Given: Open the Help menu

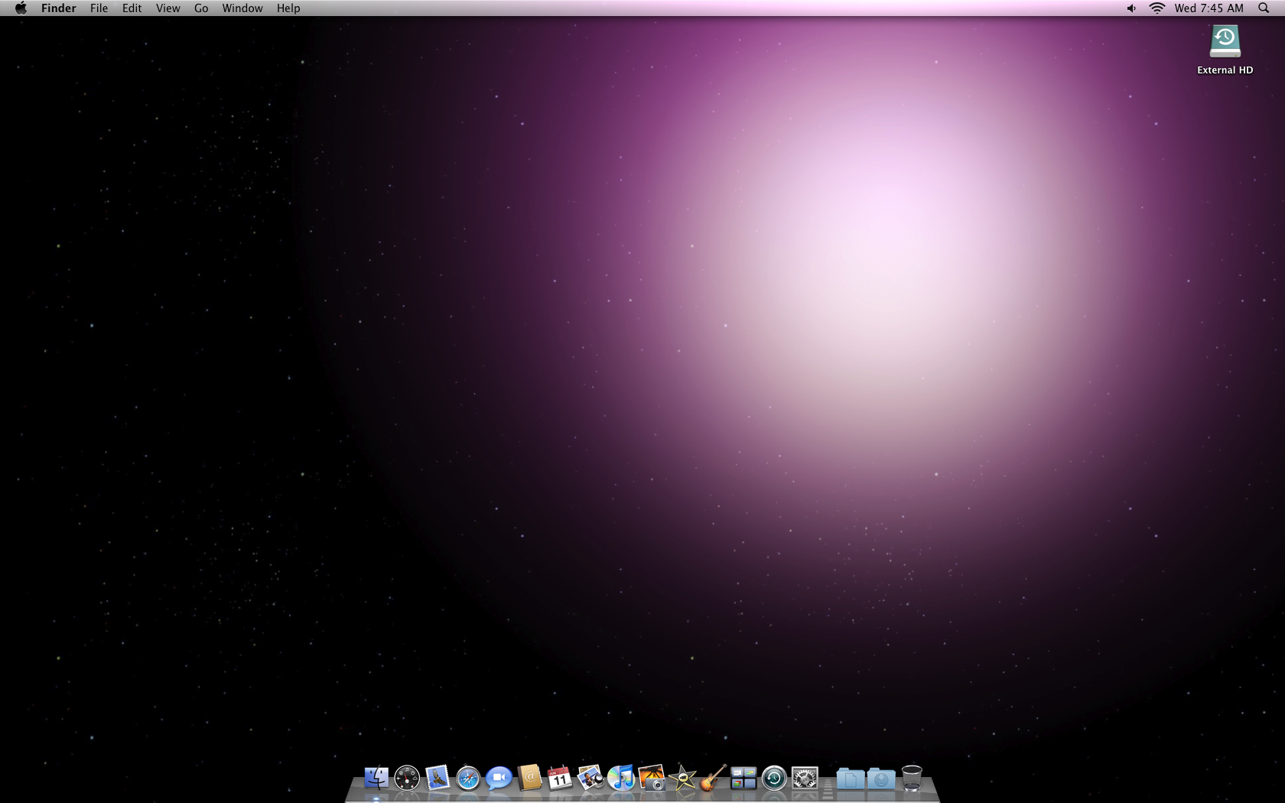Looking at the screenshot, I should (x=288, y=8).
